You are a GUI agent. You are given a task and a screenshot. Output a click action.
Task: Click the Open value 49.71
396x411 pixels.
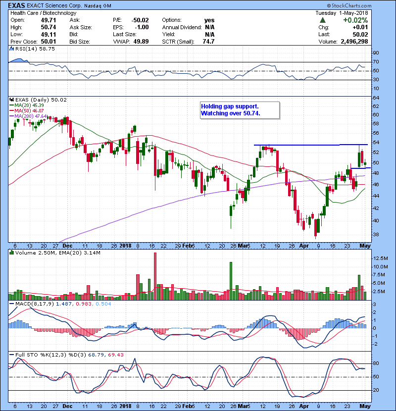click(x=48, y=20)
